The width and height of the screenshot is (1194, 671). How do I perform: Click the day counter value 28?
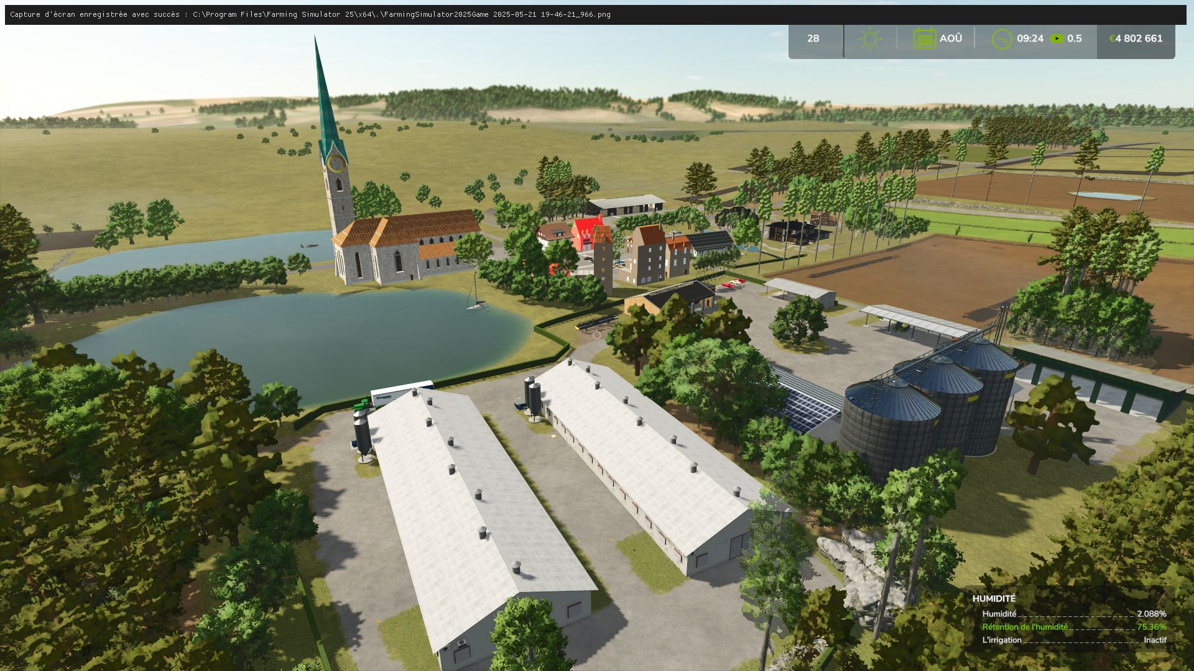pyautogui.click(x=813, y=39)
